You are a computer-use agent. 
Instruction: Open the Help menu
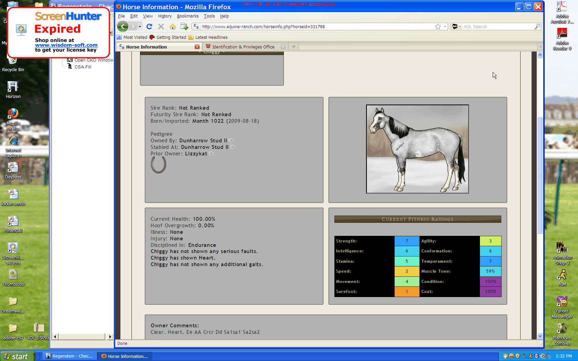pyautogui.click(x=224, y=16)
